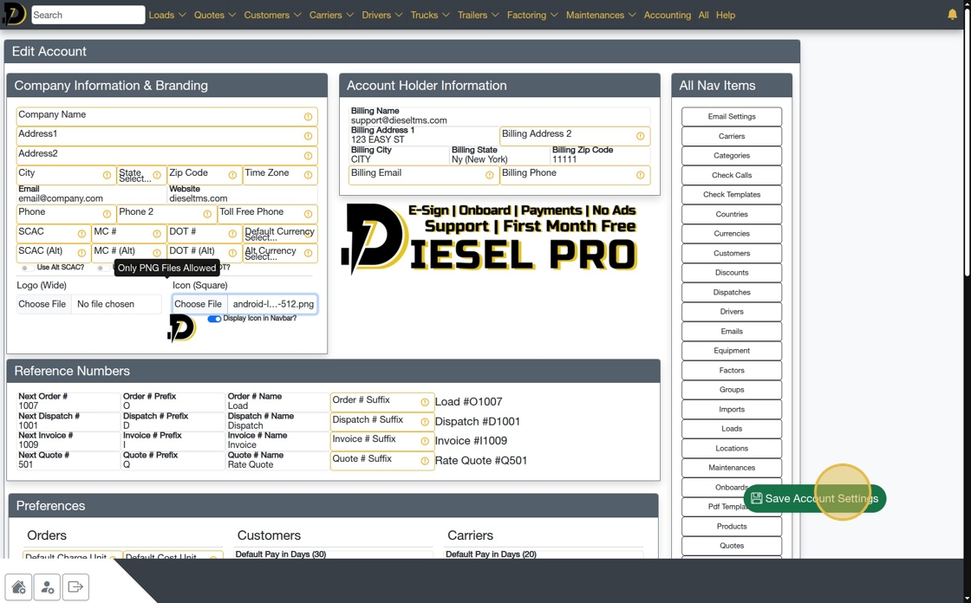
Task: Click warning icon in Address1 field
Action: click(x=308, y=136)
